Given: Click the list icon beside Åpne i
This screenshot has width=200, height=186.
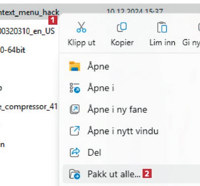Looking at the screenshot, I should click(x=75, y=88).
